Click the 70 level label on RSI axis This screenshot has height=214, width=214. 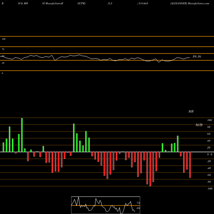(x=3, y=49)
